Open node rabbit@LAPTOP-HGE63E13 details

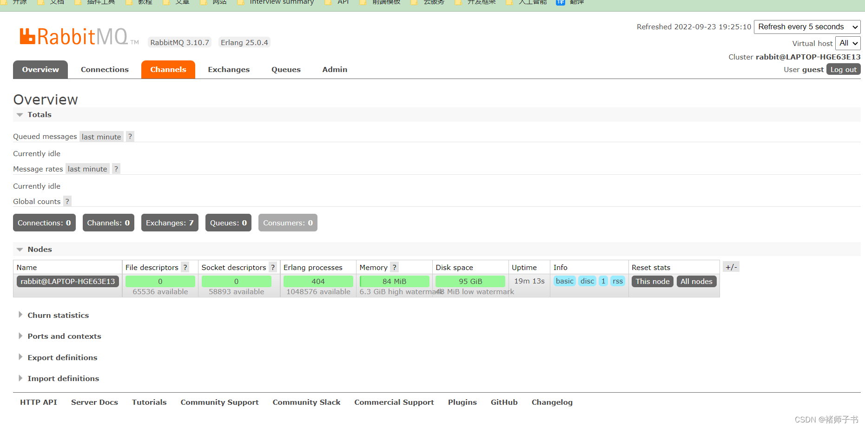coord(68,281)
